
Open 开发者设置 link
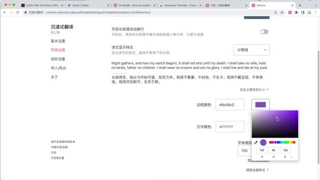pyautogui.click(x=57, y=158)
